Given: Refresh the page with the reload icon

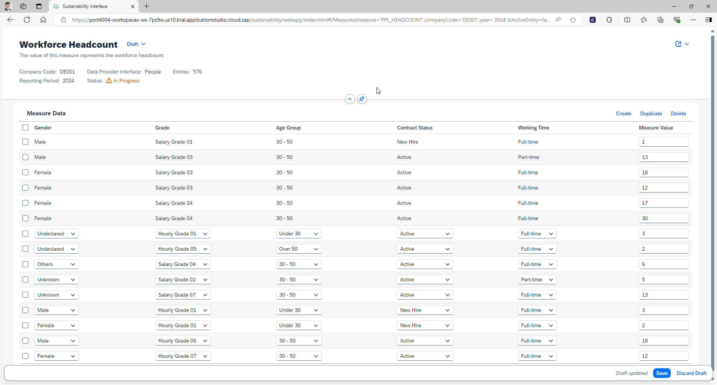Looking at the screenshot, I should coord(27,20).
